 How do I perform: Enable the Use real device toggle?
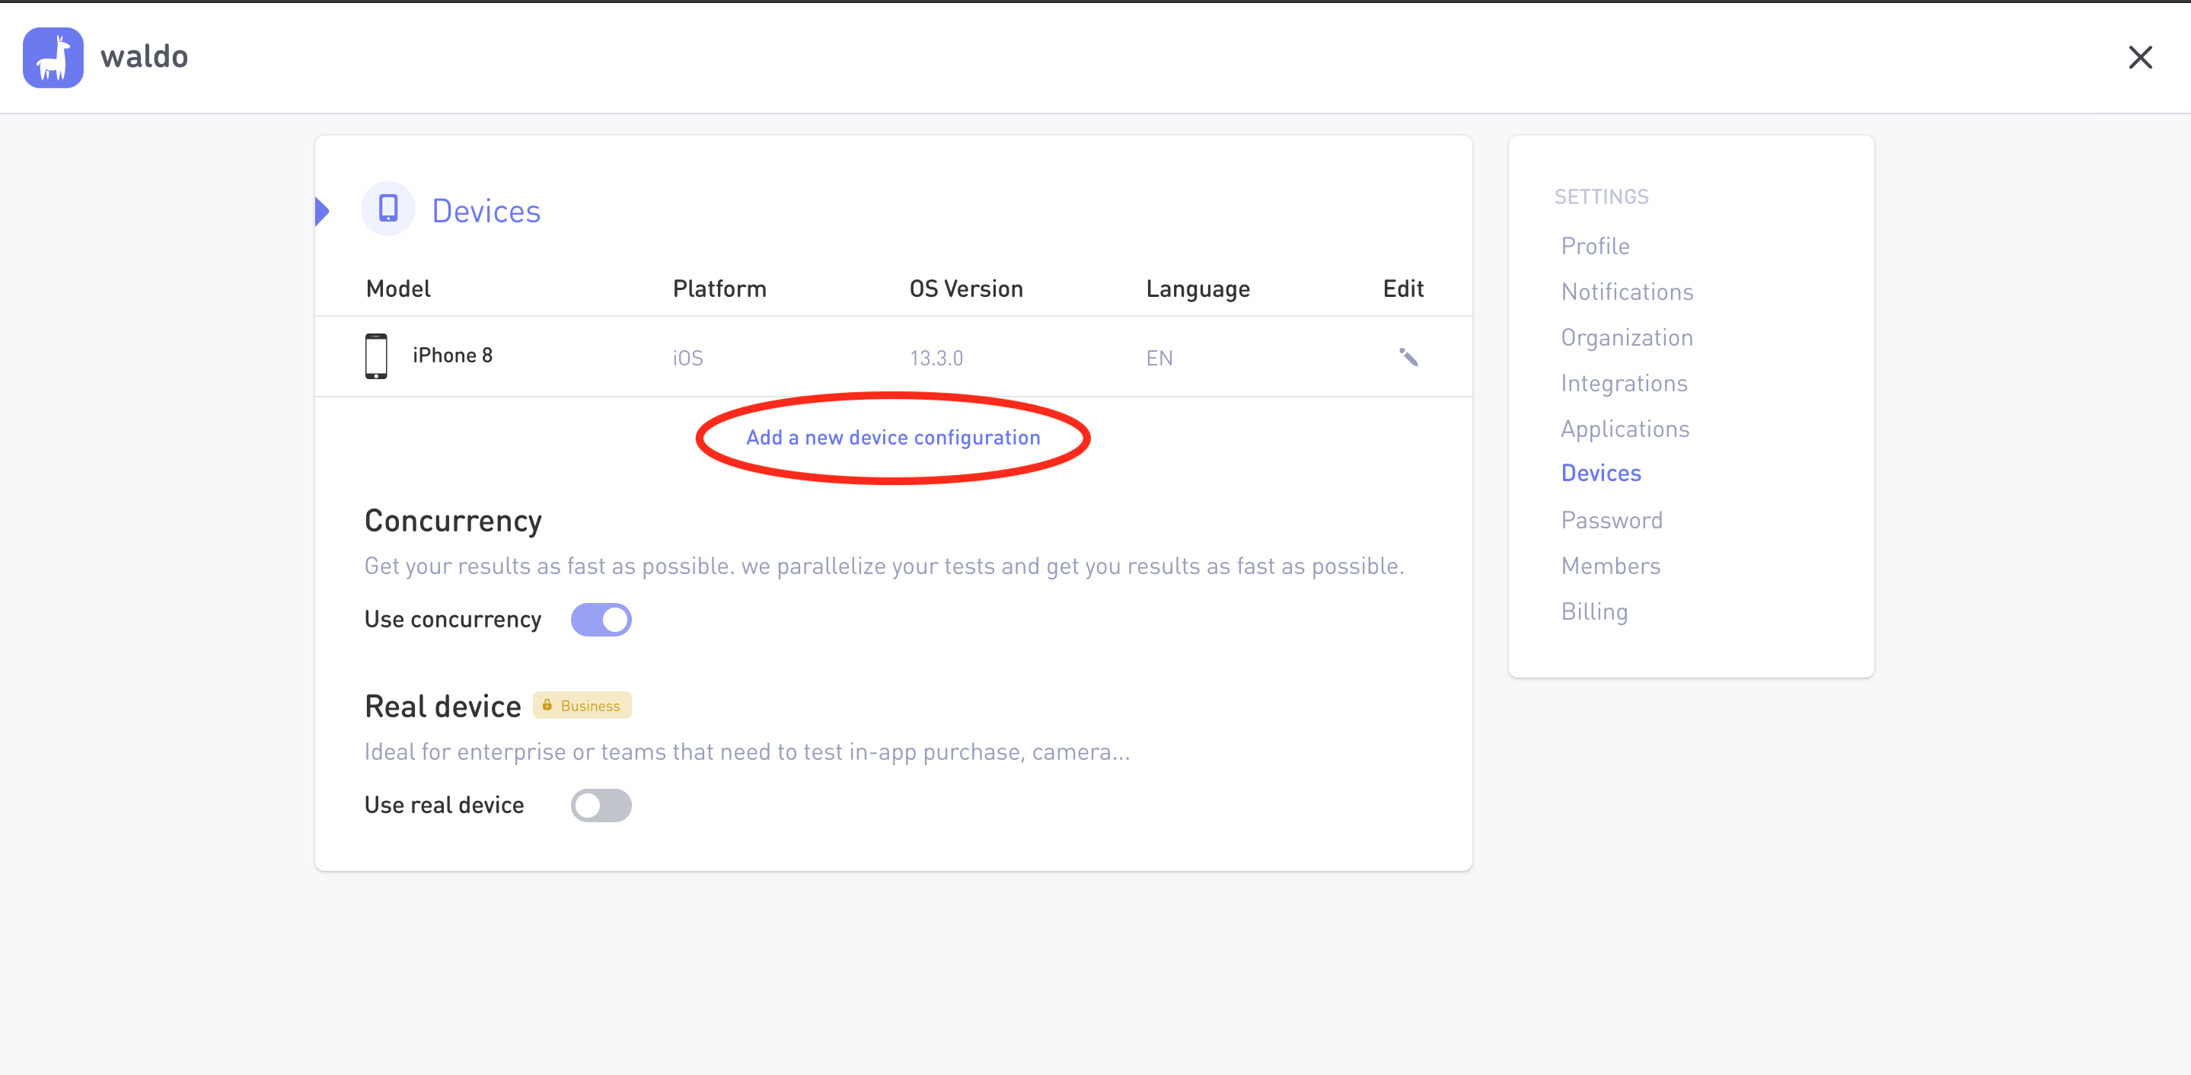[x=601, y=805]
